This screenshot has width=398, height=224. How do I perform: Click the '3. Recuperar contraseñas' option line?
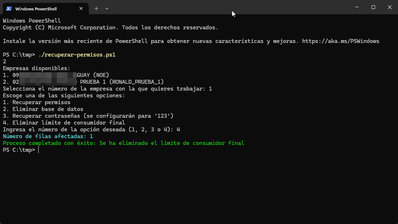coord(88,116)
